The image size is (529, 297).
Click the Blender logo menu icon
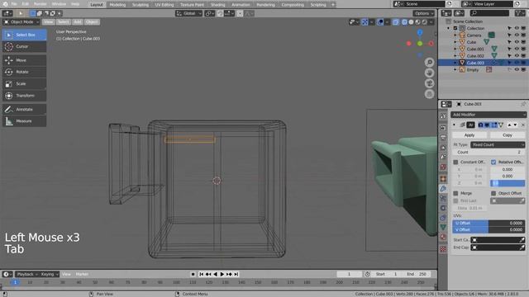click(x=5, y=4)
